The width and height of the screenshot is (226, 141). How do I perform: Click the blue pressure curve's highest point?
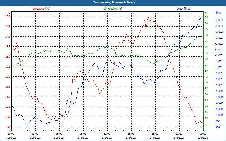tap(201, 17)
